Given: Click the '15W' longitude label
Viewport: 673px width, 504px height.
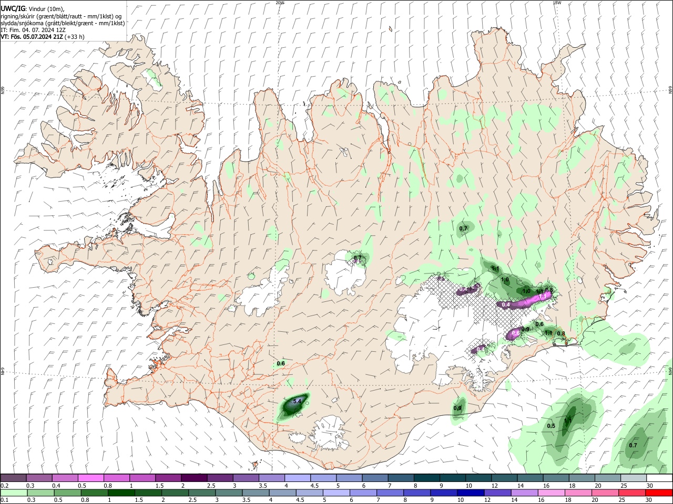Looking at the screenshot, I should pyautogui.click(x=557, y=3).
